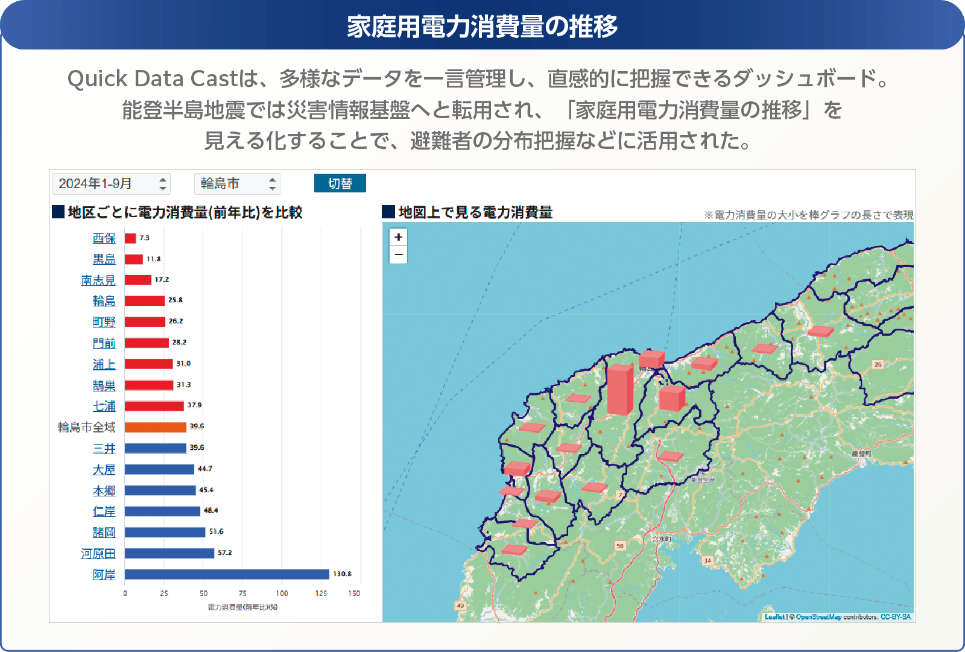
Task: Select the 河原田 blue bar showing 57.2
Action: click(x=169, y=553)
